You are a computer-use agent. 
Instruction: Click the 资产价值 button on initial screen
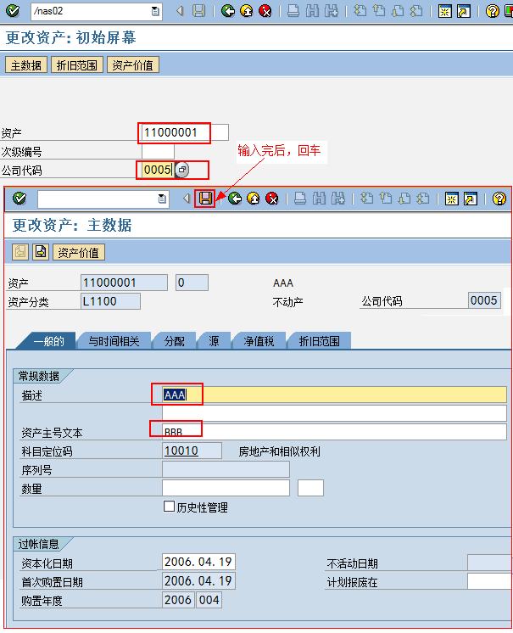(133, 65)
